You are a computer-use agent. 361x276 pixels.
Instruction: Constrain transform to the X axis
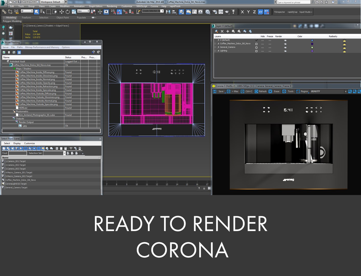point(242,12)
